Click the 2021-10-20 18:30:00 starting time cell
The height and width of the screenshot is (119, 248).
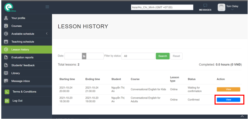click(66, 100)
